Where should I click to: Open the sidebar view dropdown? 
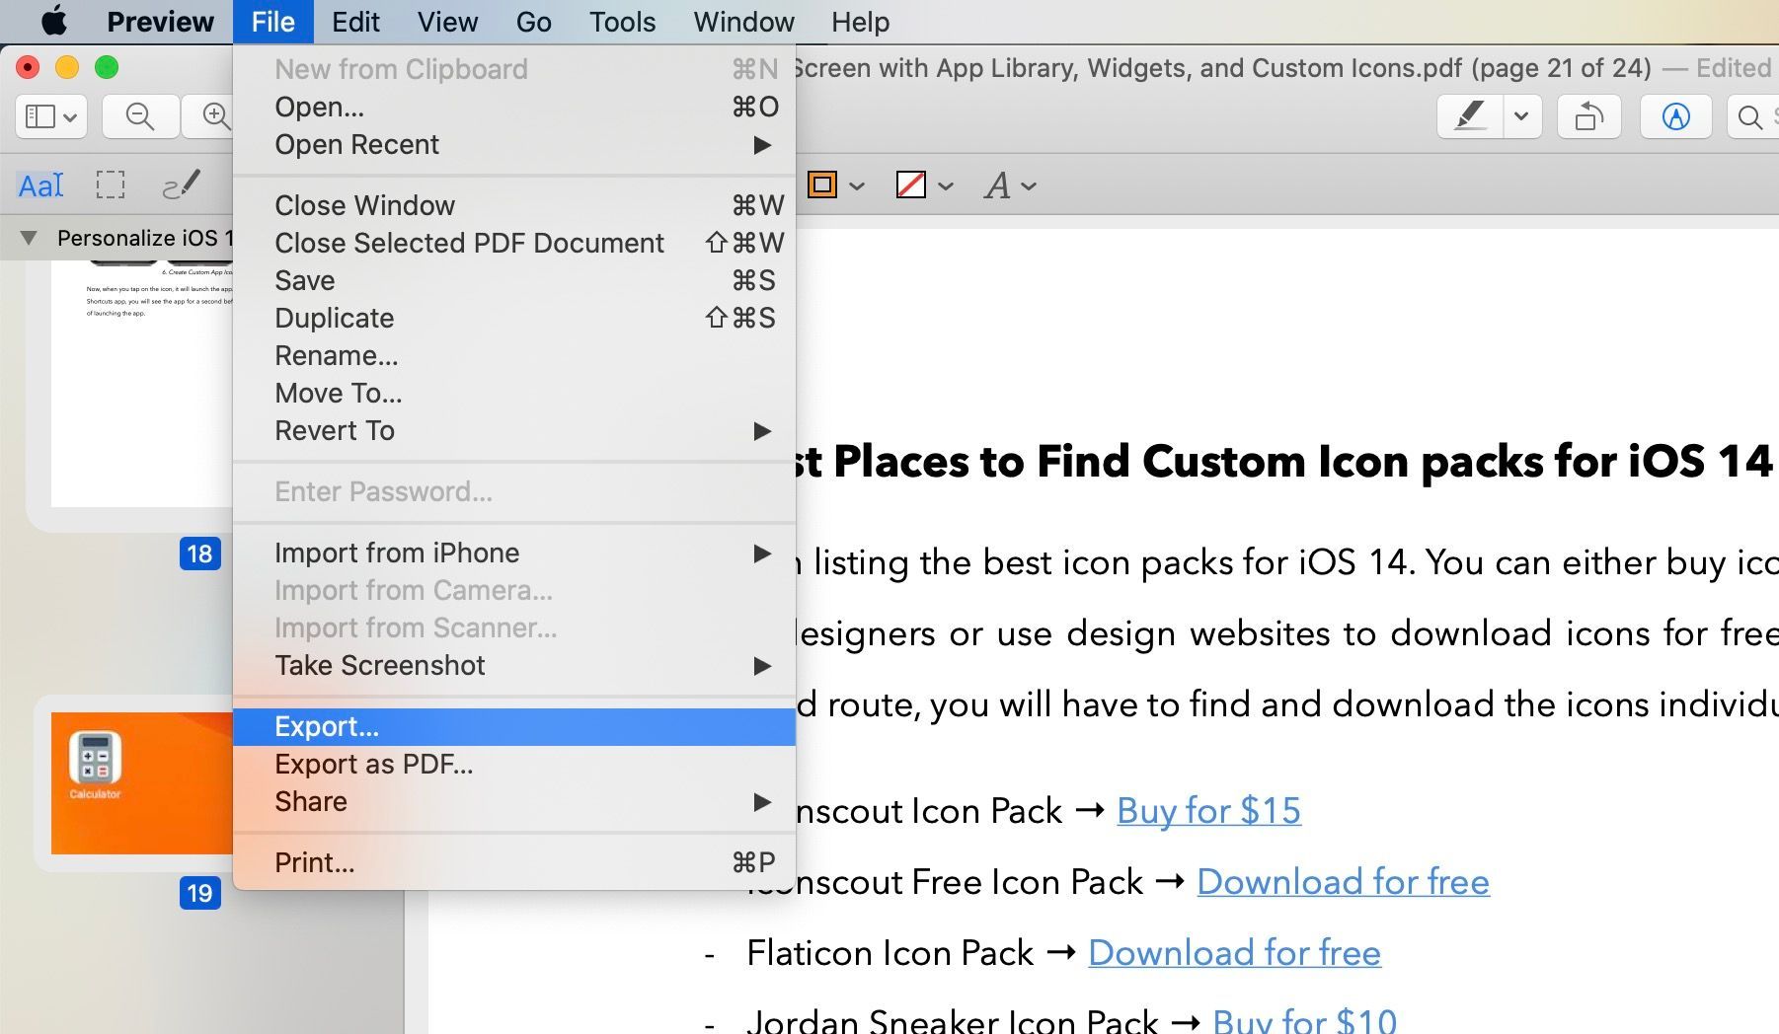[x=51, y=116]
